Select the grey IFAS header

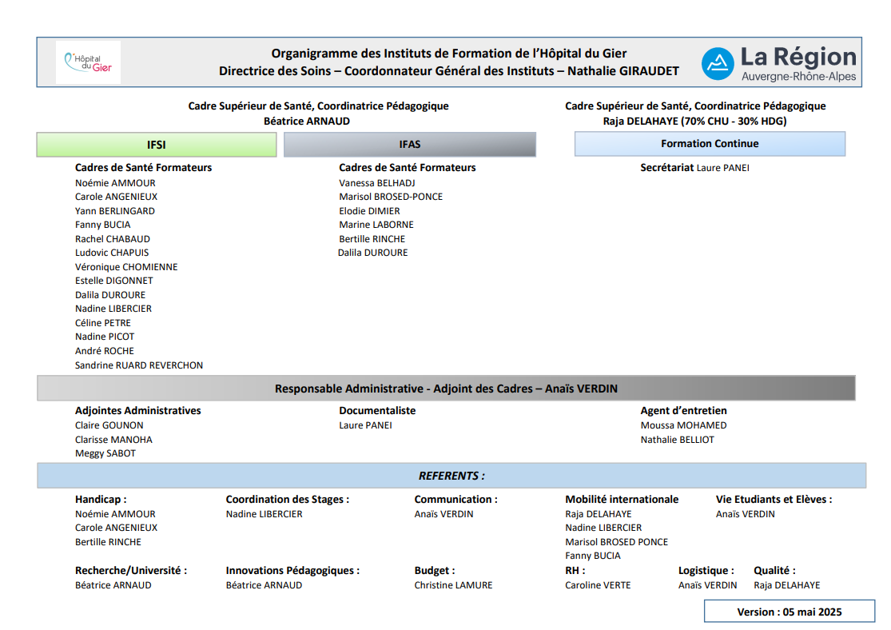409,145
